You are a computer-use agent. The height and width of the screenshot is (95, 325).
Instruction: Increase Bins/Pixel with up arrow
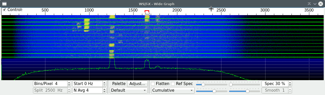click(x=69, y=82)
